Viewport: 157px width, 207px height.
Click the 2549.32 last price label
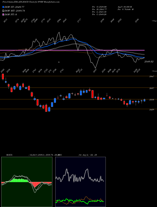pyautogui.click(x=149, y=61)
